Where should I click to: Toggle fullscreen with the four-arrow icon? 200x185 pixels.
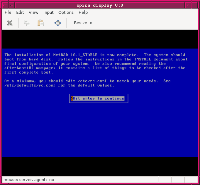[x=58, y=23]
